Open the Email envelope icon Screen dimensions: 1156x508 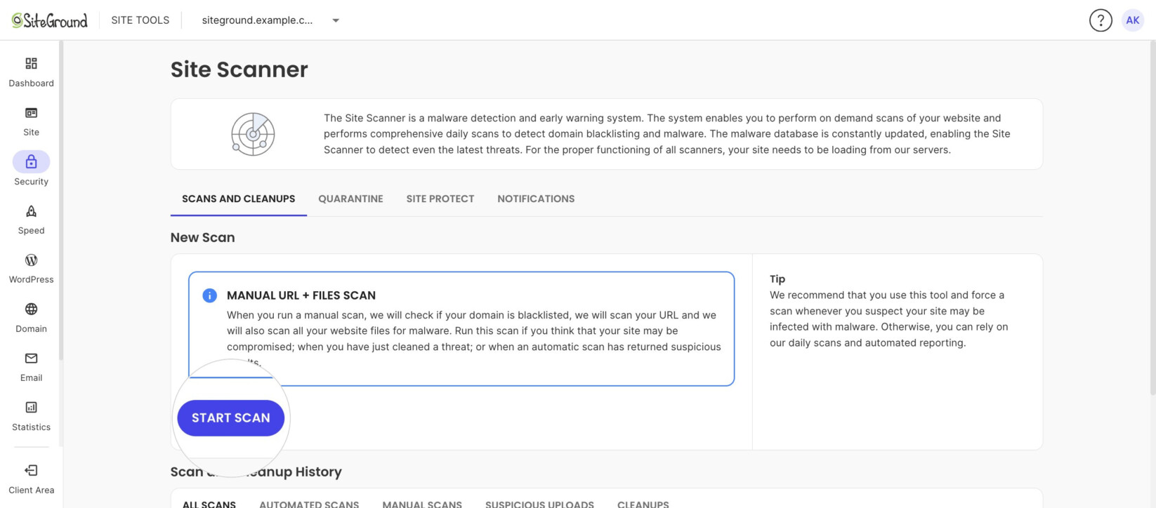(x=31, y=359)
